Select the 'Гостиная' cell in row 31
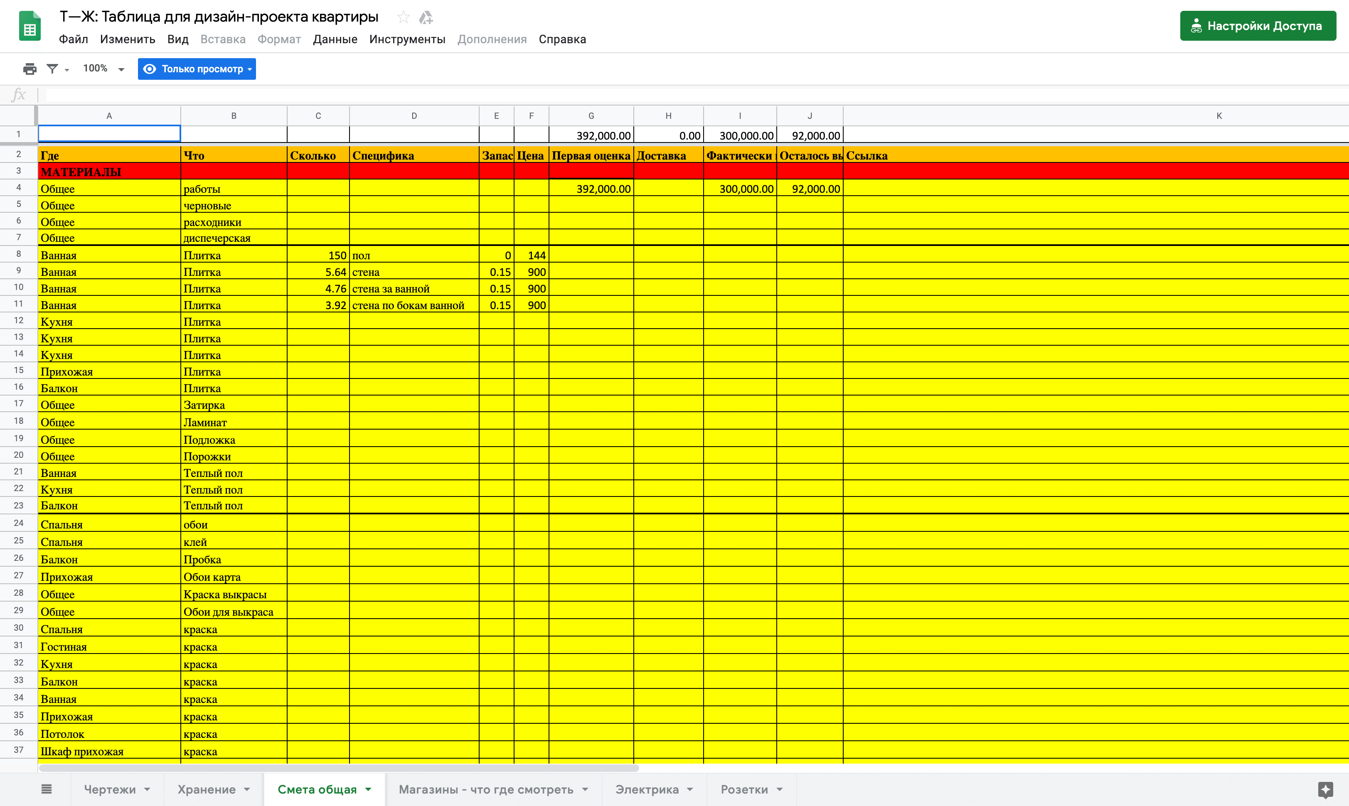Viewport: 1349px width, 806px height. [x=109, y=646]
